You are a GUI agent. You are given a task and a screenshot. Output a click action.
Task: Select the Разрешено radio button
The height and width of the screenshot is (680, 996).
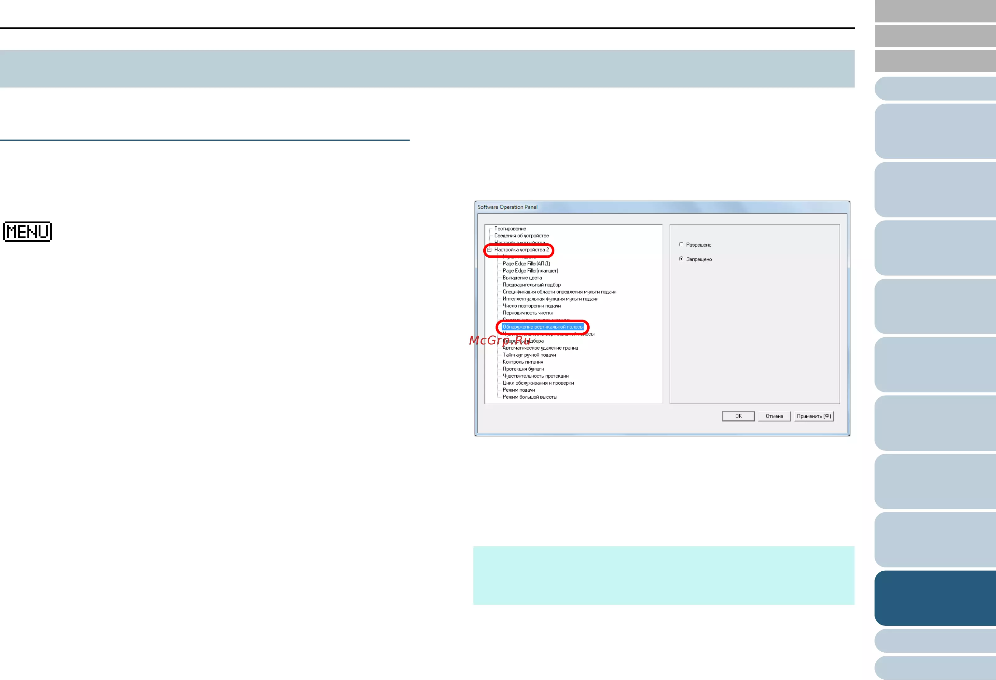click(x=681, y=245)
